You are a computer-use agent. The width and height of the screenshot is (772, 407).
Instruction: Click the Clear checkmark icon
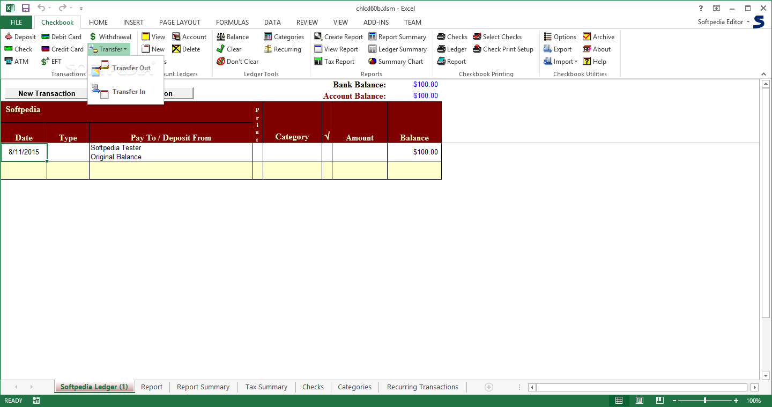click(221, 49)
